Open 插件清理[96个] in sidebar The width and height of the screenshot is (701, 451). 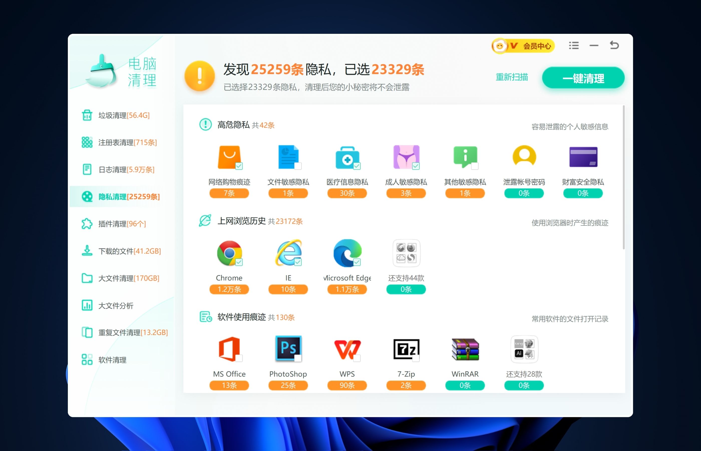click(122, 224)
